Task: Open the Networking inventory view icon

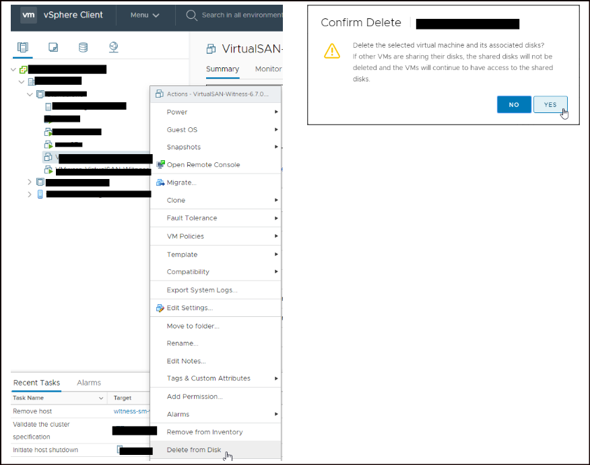Action: click(x=112, y=47)
